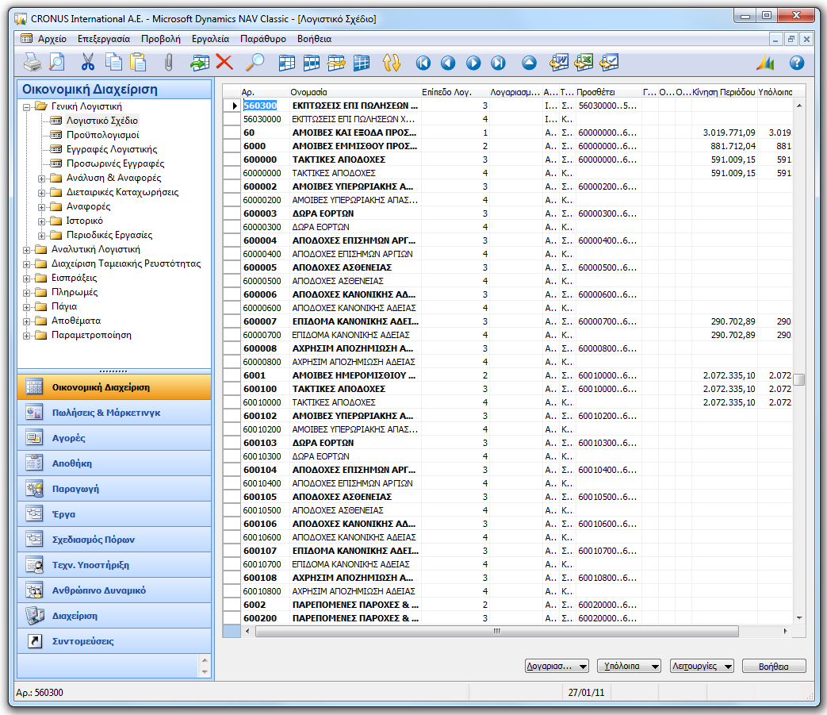Select Εγγραφές Λογιστικής in the tree
Viewport: 827px width, 715px height.
point(112,149)
